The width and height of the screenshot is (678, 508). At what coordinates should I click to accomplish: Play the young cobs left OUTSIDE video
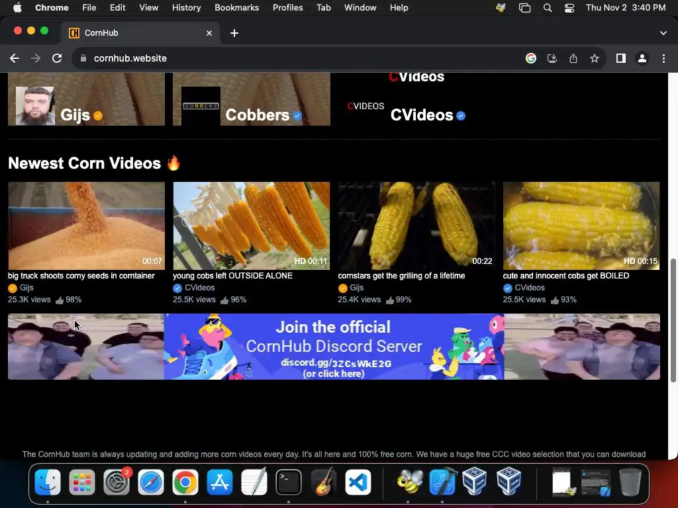click(x=251, y=226)
